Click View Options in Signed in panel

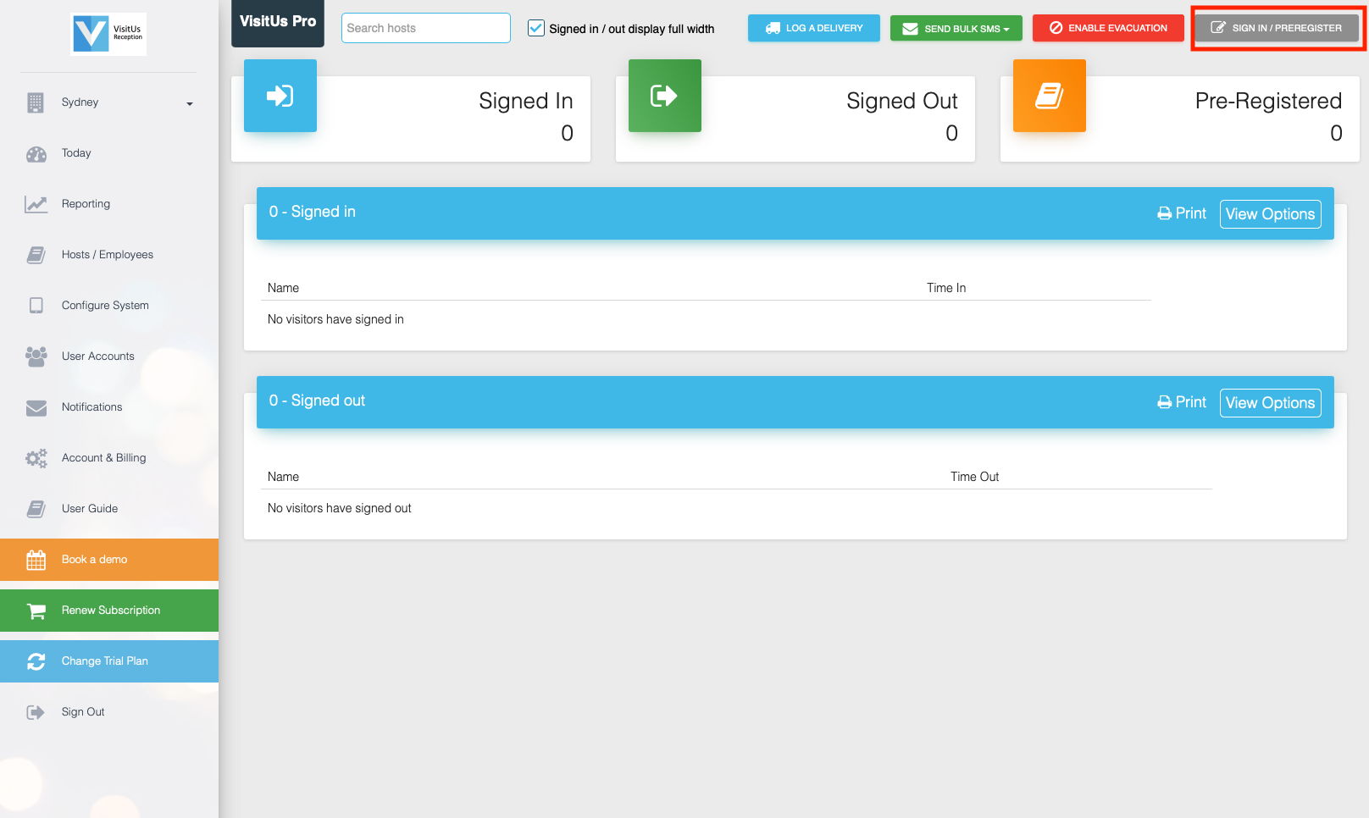(x=1271, y=214)
